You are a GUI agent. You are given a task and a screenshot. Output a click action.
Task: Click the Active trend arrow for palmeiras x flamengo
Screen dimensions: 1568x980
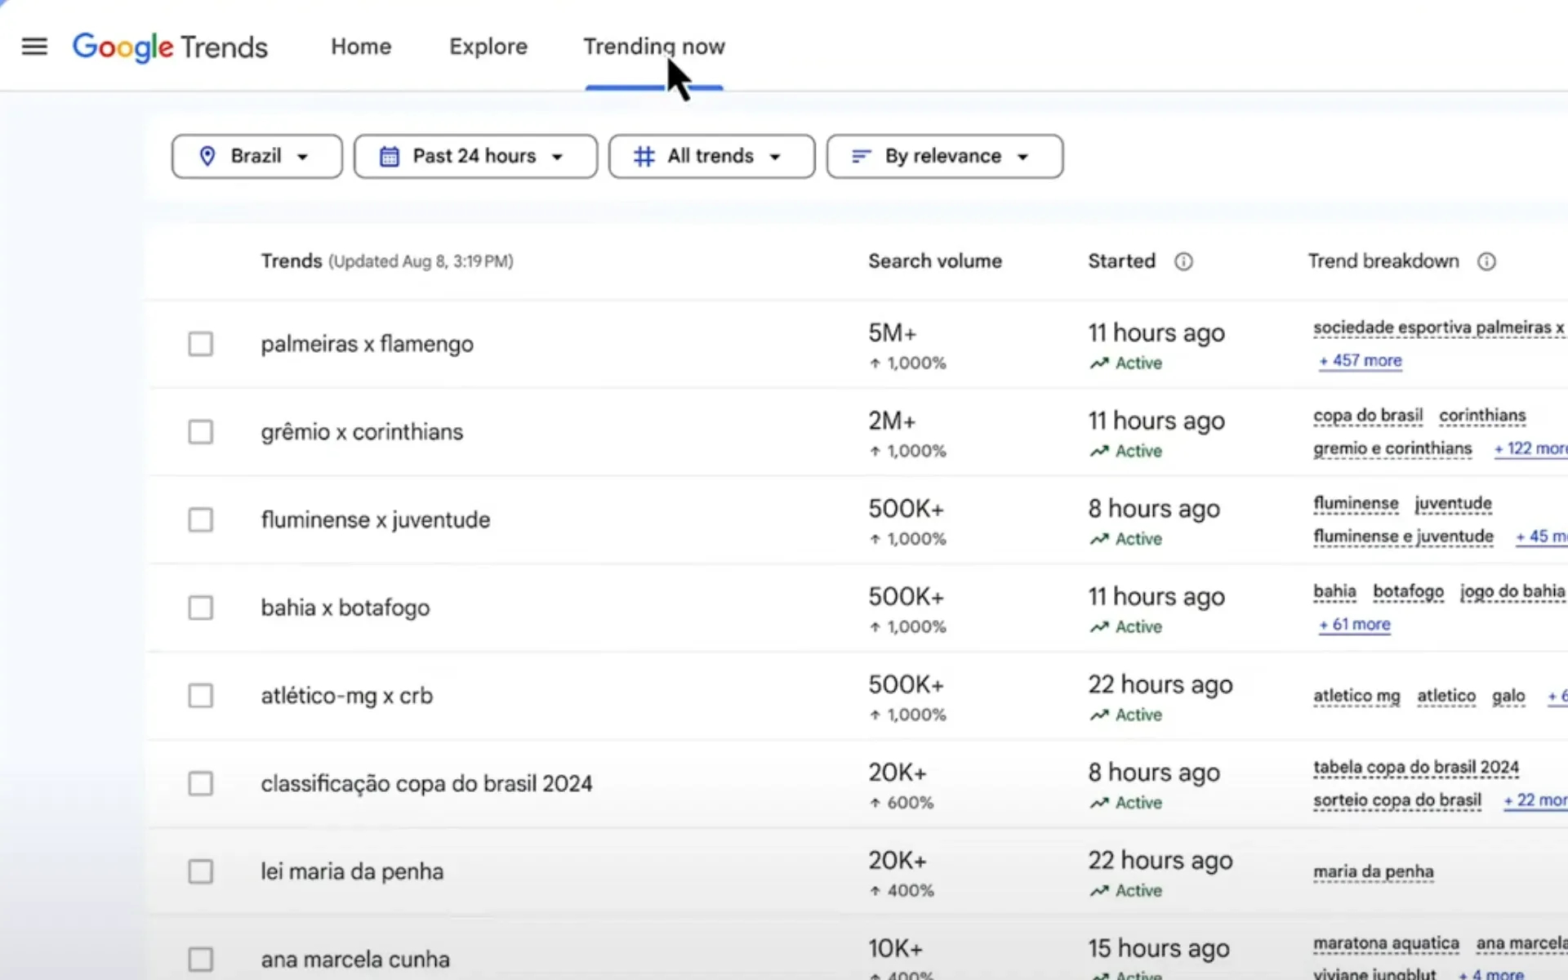tap(1099, 363)
